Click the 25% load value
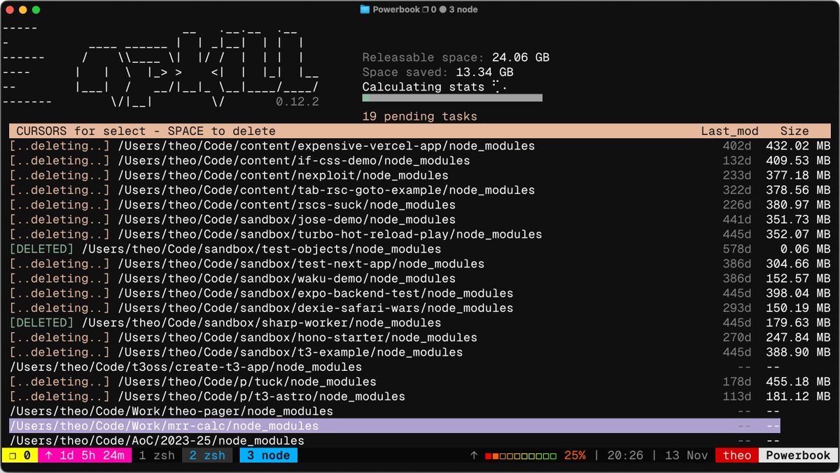 coord(575,456)
